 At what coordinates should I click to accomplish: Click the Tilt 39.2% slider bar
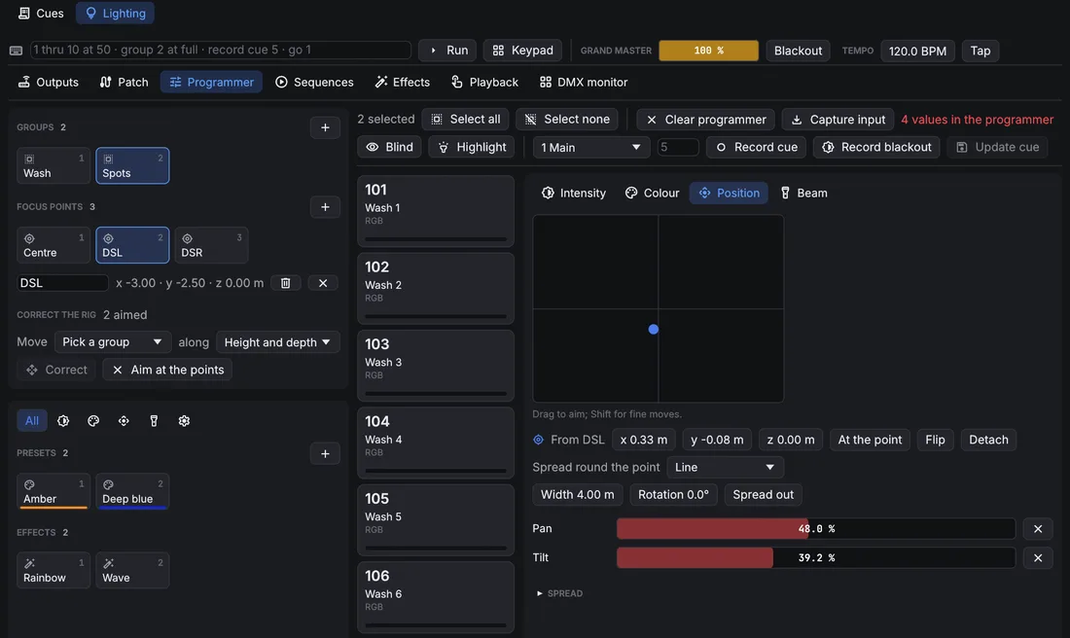point(815,558)
